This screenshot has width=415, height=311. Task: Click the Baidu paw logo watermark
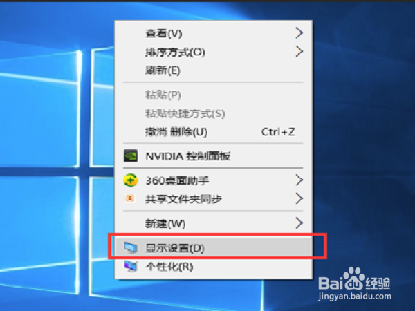pyautogui.click(x=354, y=279)
